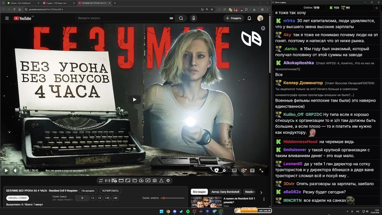Click the clapperboard icon in the extension toolbar
This screenshot has height=215, width=382.
click(121, 180)
